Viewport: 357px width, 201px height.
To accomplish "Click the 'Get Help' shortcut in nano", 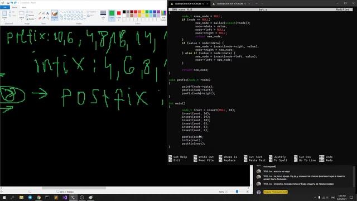I will [178, 157].
